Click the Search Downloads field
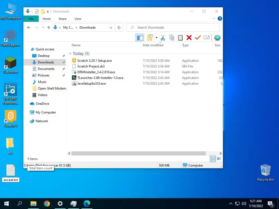 point(173,27)
